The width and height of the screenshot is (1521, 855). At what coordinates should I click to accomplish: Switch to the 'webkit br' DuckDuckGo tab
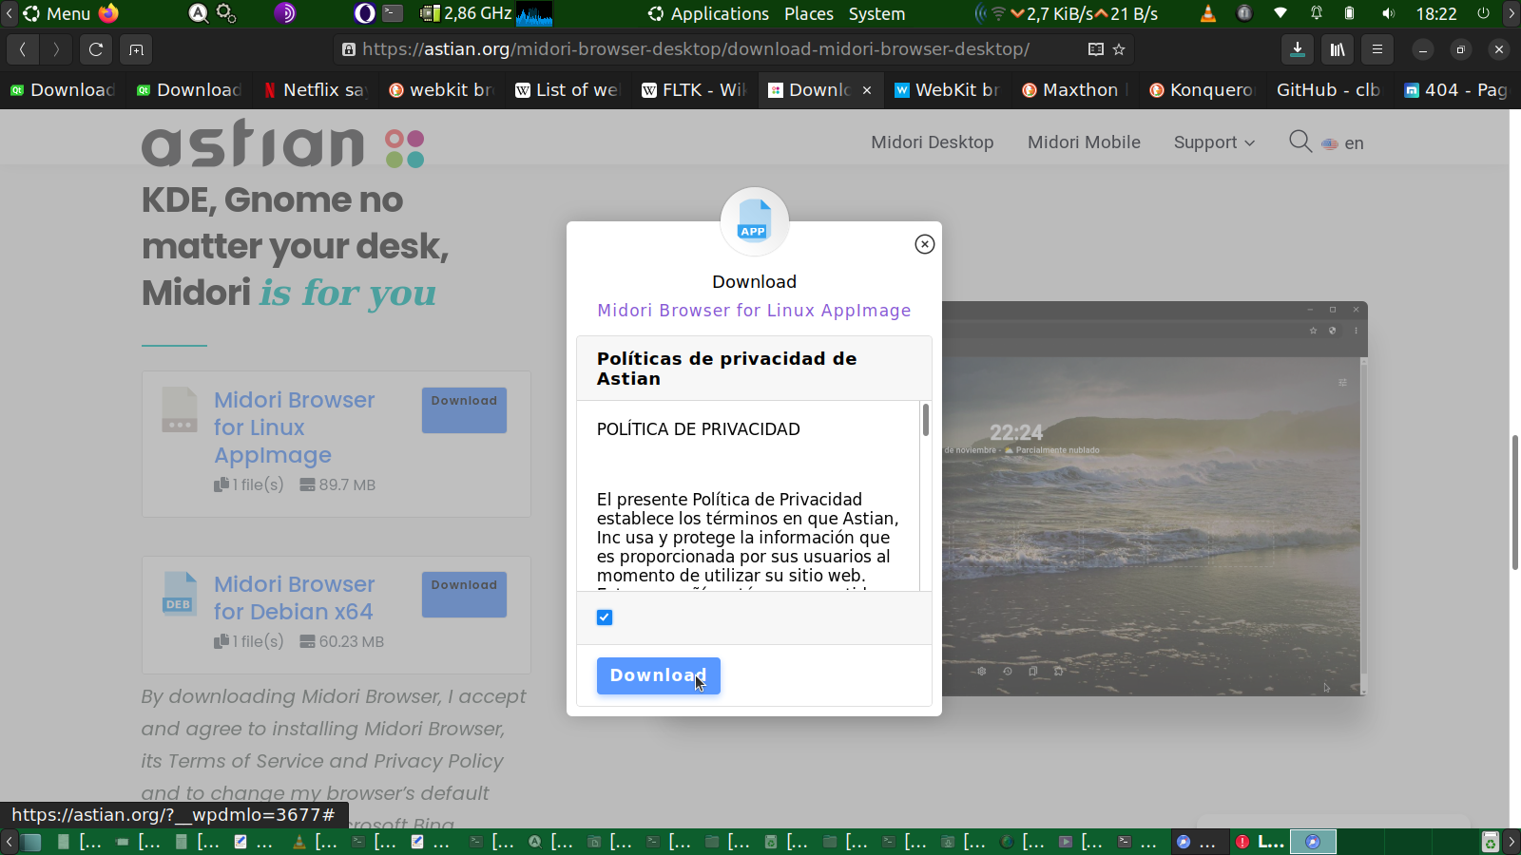(x=441, y=90)
